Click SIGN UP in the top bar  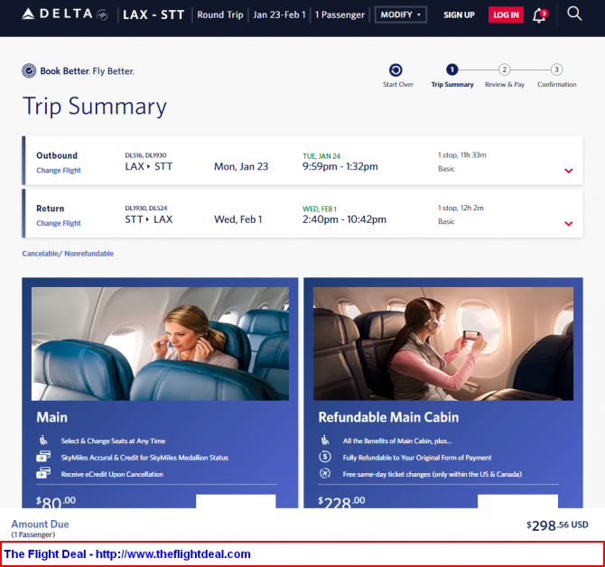coord(459,15)
